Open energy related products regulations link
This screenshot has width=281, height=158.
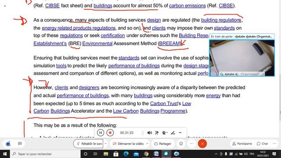click(x=79, y=28)
